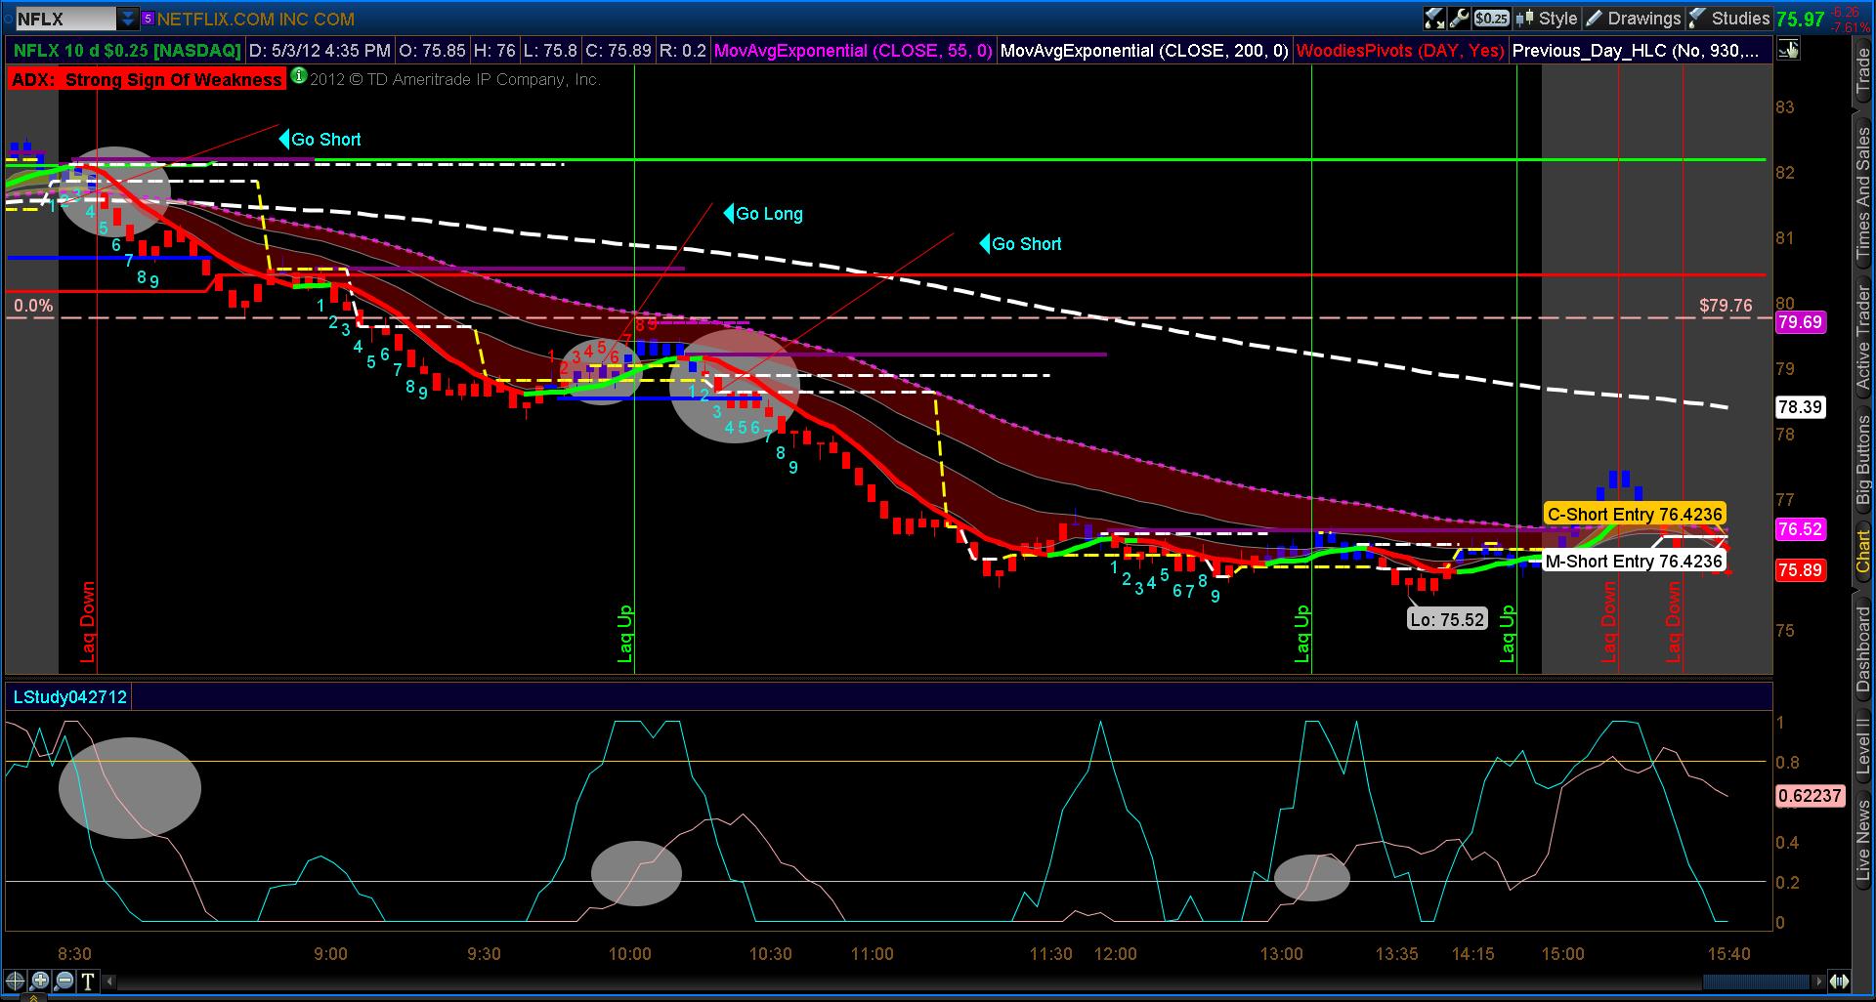Click the 75.97 last price display

point(1801,19)
